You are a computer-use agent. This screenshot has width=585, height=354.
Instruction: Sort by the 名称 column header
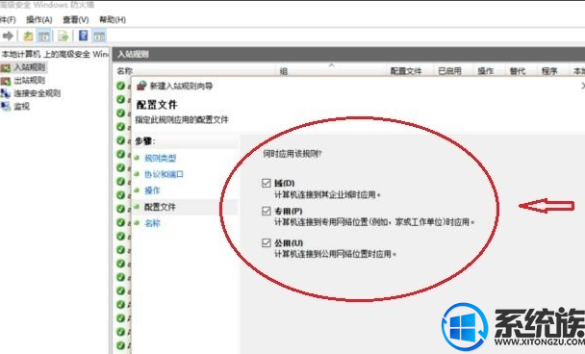pos(125,71)
